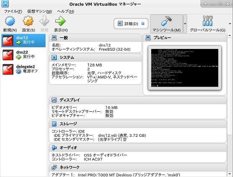Select the dns22 virtual machine
Viewport: 233px width, 177px height.
tap(23, 55)
